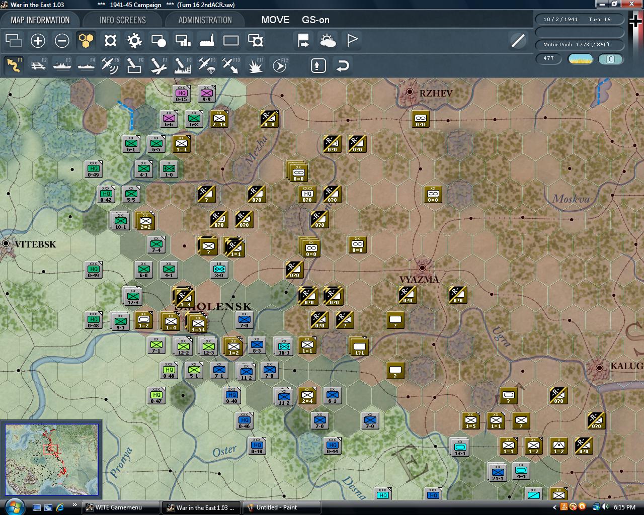Select Air Recon mode (F5) icon
Screen dimensions: 644x515
[x=110, y=65]
